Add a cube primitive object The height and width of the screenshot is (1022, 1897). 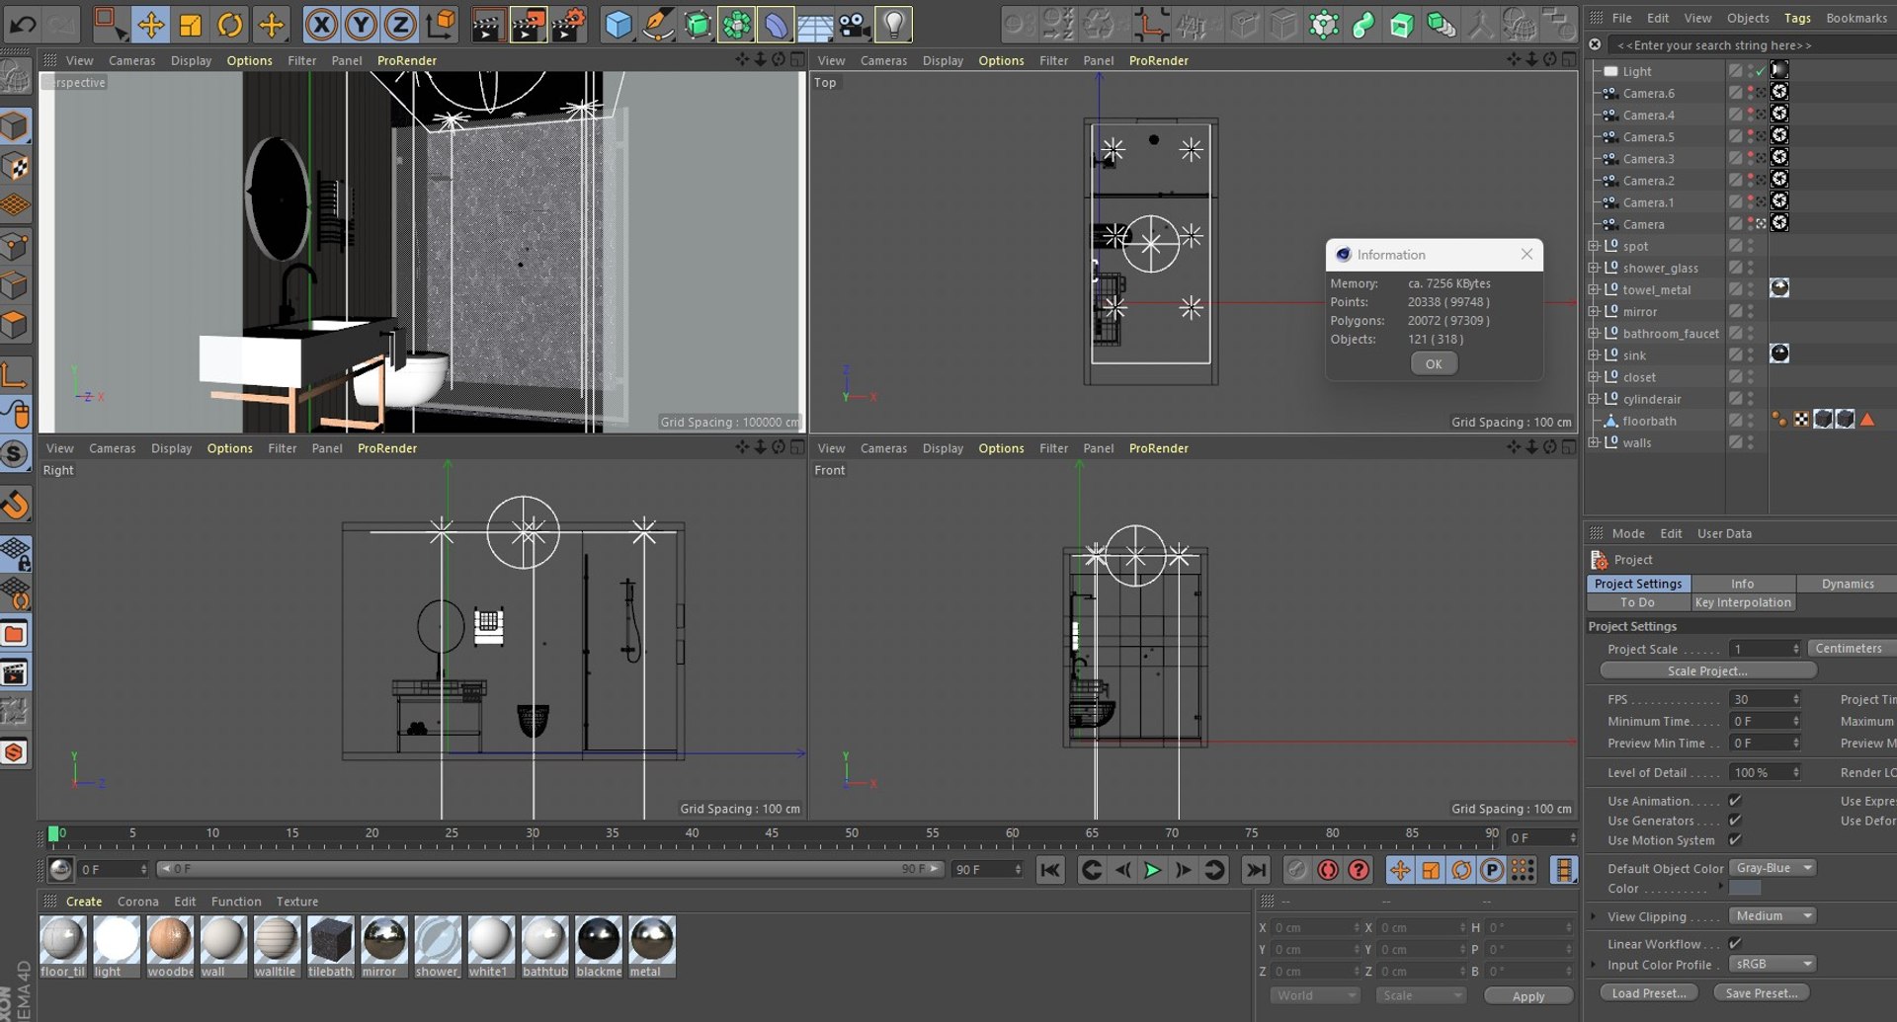click(x=619, y=25)
